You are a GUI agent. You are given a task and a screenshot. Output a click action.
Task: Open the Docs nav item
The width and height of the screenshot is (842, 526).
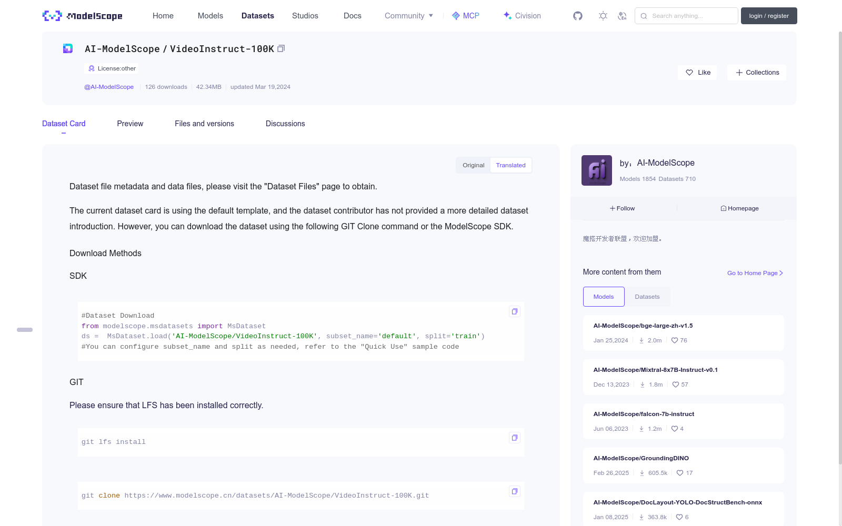(353, 16)
